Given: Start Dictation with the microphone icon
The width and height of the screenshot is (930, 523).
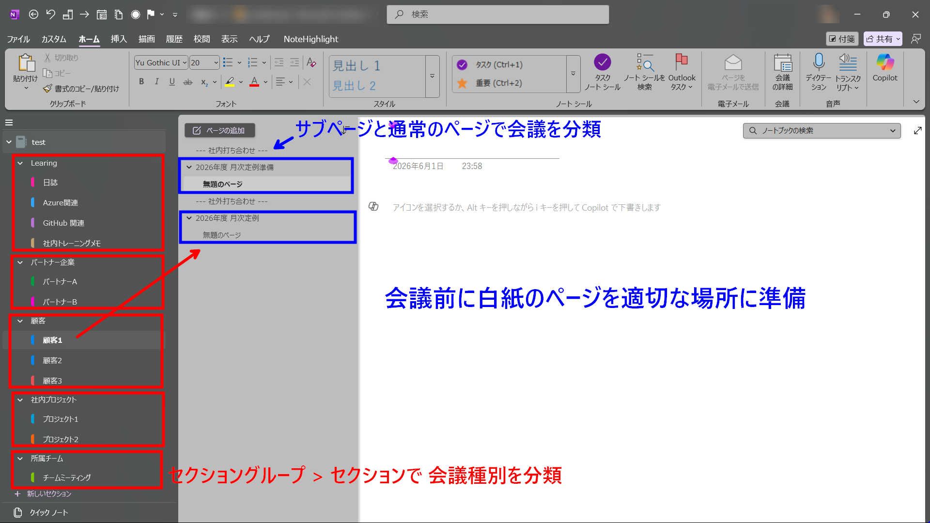Looking at the screenshot, I should pyautogui.click(x=819, y=62).
